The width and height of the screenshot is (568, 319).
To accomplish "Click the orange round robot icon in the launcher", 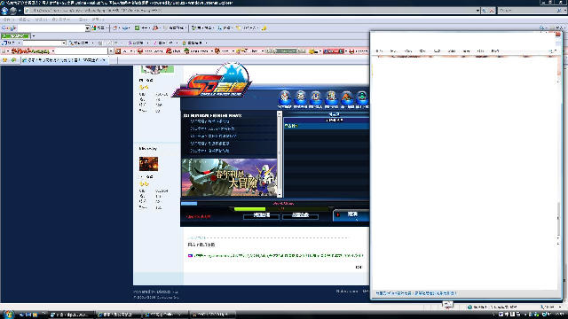I will [x=347, y=98].
